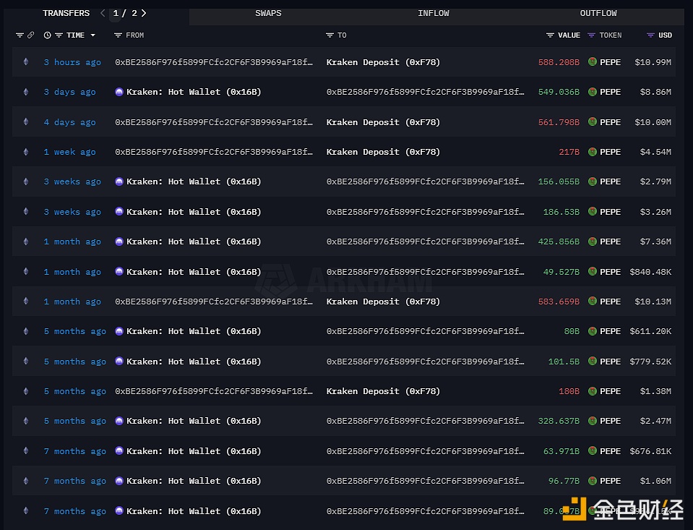693x530 pixels.
Task: Open the 0xBE2586F9 sender address on the $1.38M row
Action: [214, 391]
